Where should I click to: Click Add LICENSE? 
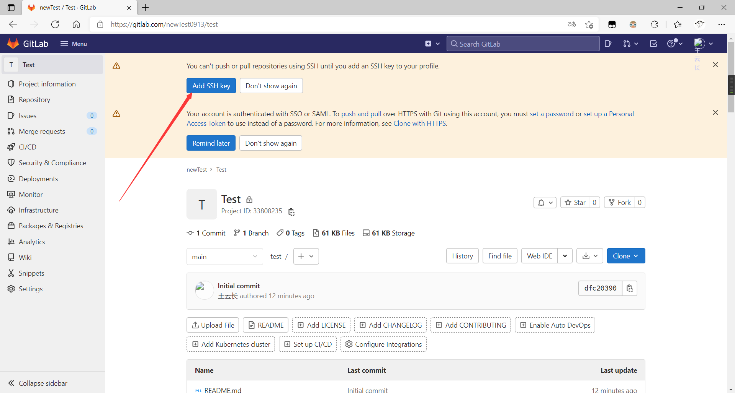(x=321, y=325)
